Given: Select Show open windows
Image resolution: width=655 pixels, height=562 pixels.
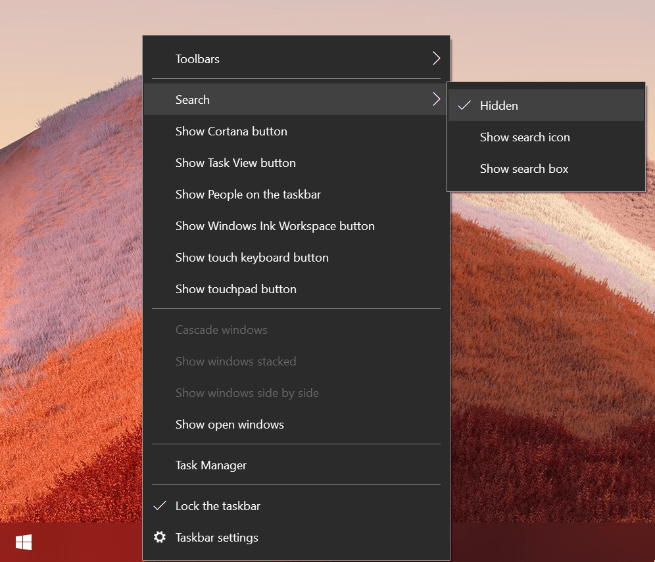Looking at the screenshot, I should click(229, 425).
